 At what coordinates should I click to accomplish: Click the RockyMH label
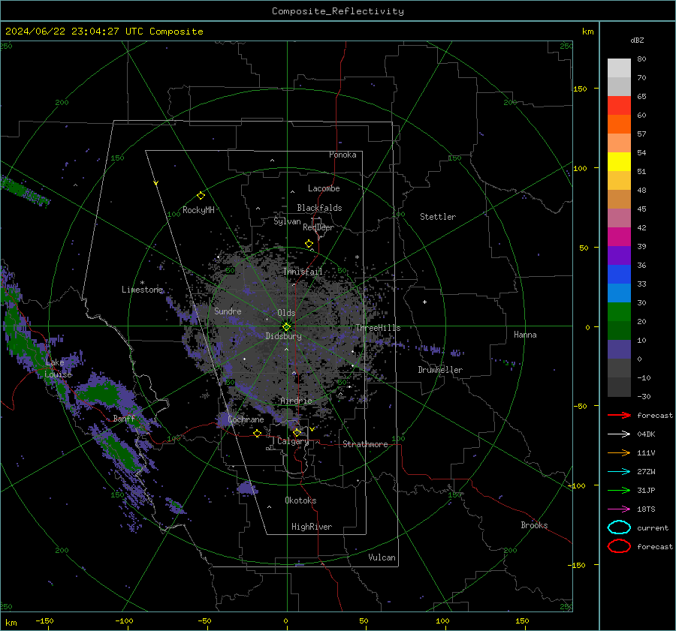[198, 210]
